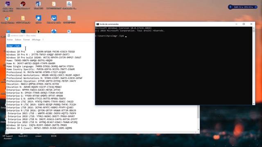Screen dimensions: 262x147
Task: Click the RAM 51% CPU 43% widget text
Action: point(243,7)
